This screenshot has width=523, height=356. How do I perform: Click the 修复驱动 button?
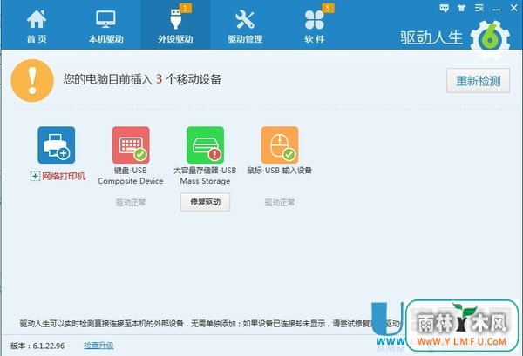[x=205, y=202]
